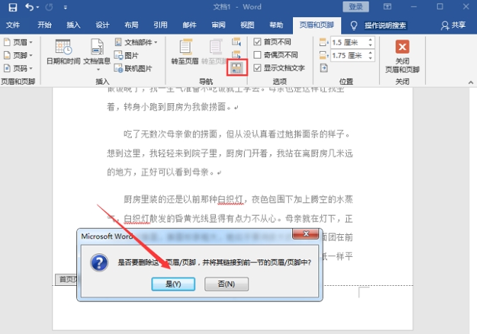Click footer distance 1.75 厘米 field
The height and width of the screenshot is (334, 477).
tap(349, 55)
